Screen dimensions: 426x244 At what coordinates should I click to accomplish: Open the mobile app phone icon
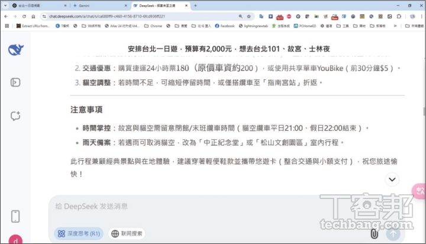click(x=15, y=217)
